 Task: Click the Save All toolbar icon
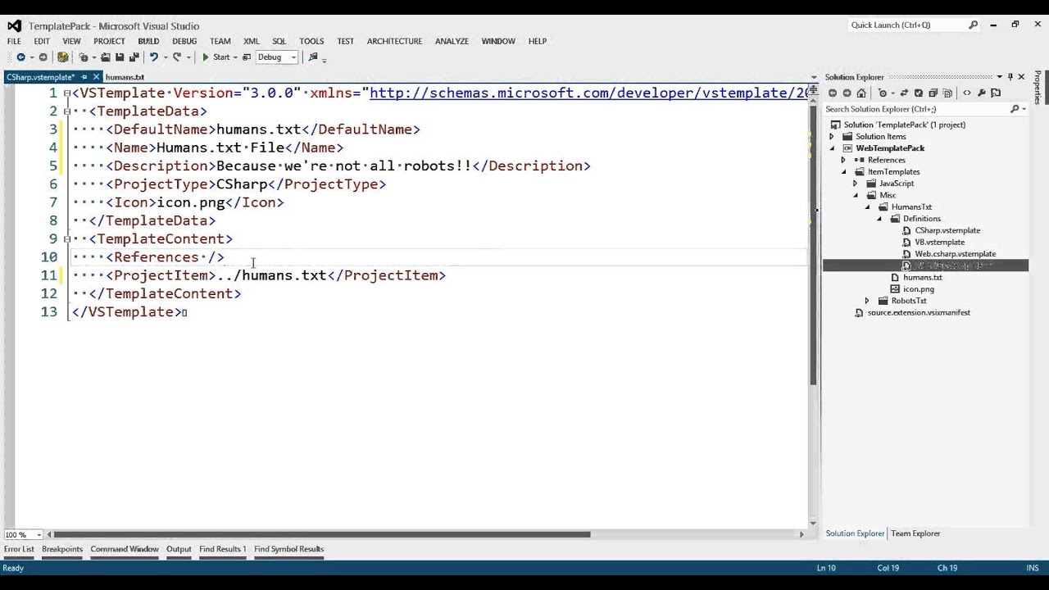pos(134,57)
